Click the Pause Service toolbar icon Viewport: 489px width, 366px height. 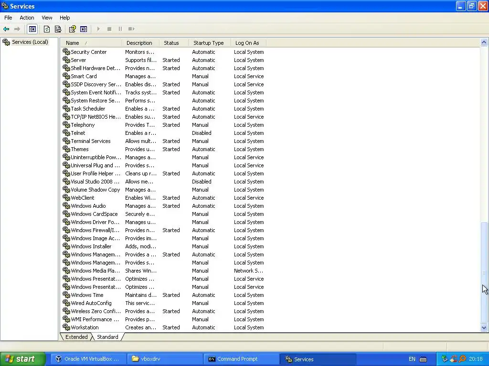pyautogui.click(x=120, y=29)
